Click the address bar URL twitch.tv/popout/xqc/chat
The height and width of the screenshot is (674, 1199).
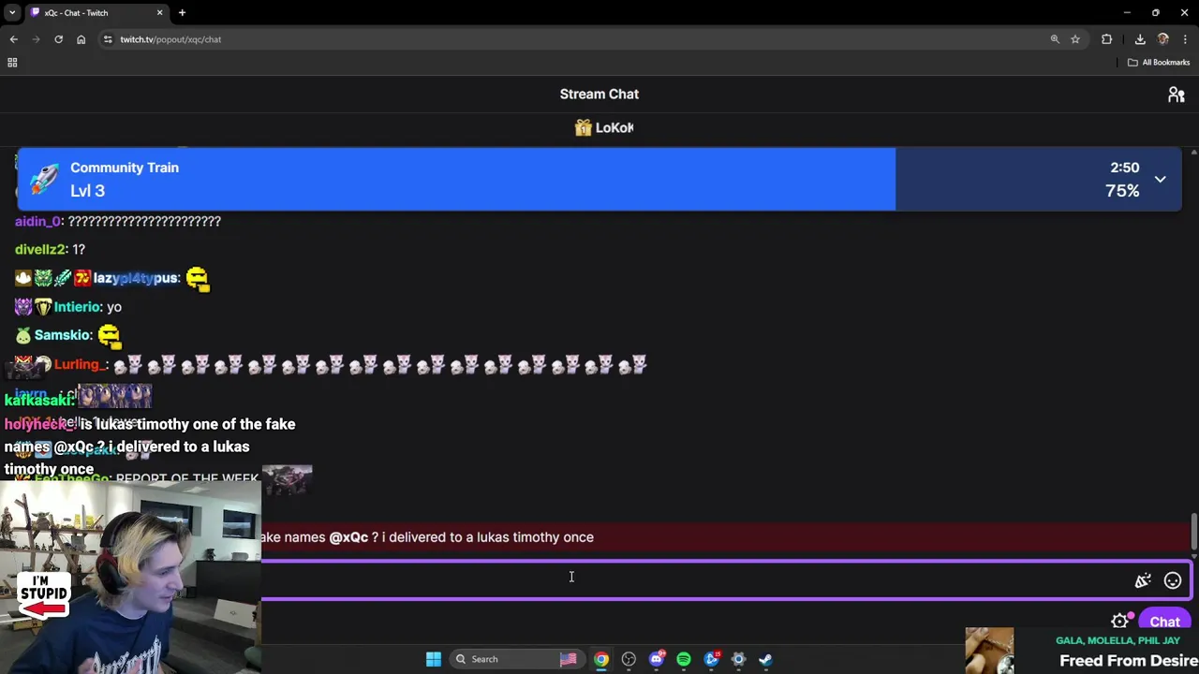[x=170, y=39]
